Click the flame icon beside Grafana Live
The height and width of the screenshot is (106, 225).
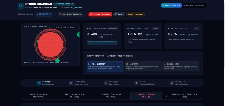(x=166, y=96)
